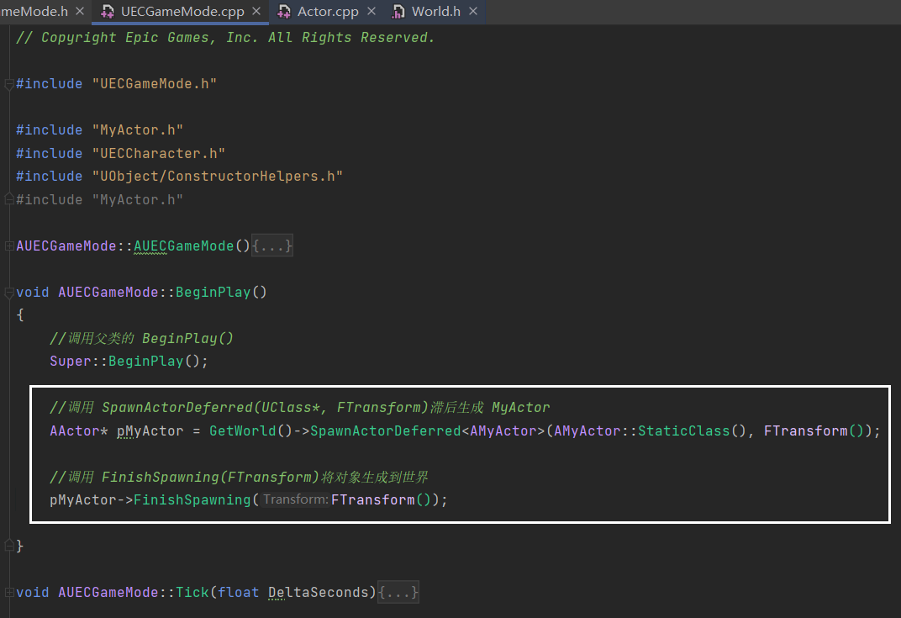Click the SpawnActorDeferred function call
Screen dimensions: 901x618
coord(386,430)
